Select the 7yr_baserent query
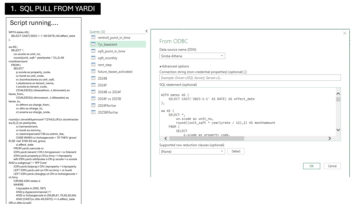 (107, 44)
